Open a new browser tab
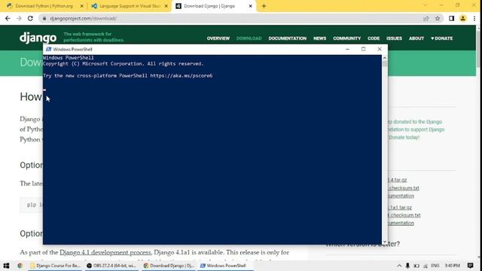 264,6
